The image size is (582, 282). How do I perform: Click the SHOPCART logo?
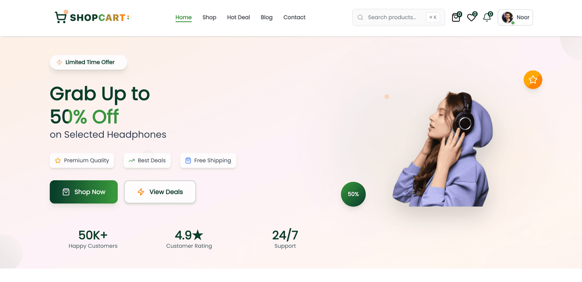point(92,17)
